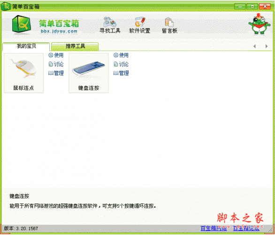
Task: Open the 软件设置 settings icon
Action: (x=139, y=25)
